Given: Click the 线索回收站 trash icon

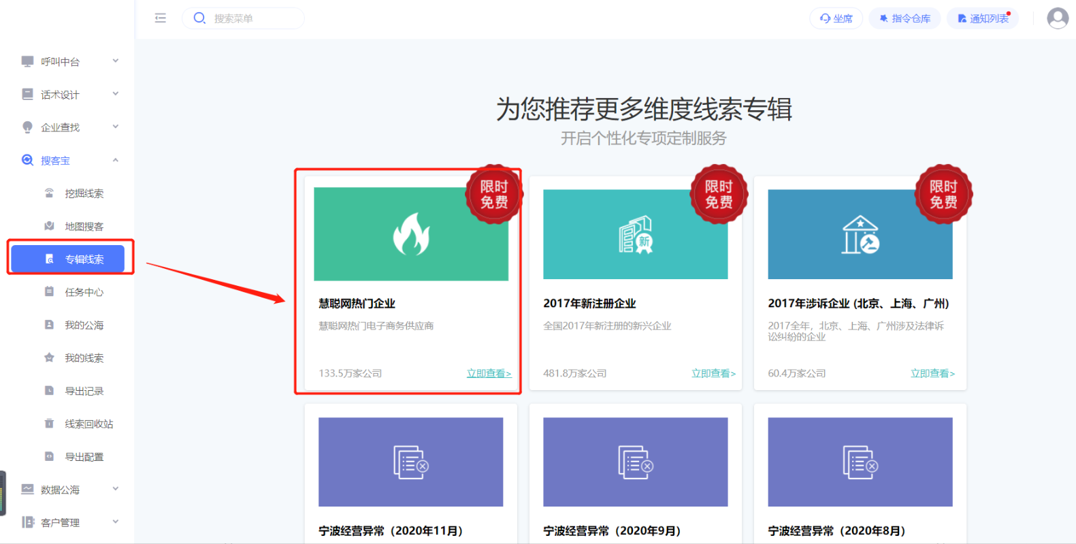Looking at the screenshot, I should tap(49, 423).
